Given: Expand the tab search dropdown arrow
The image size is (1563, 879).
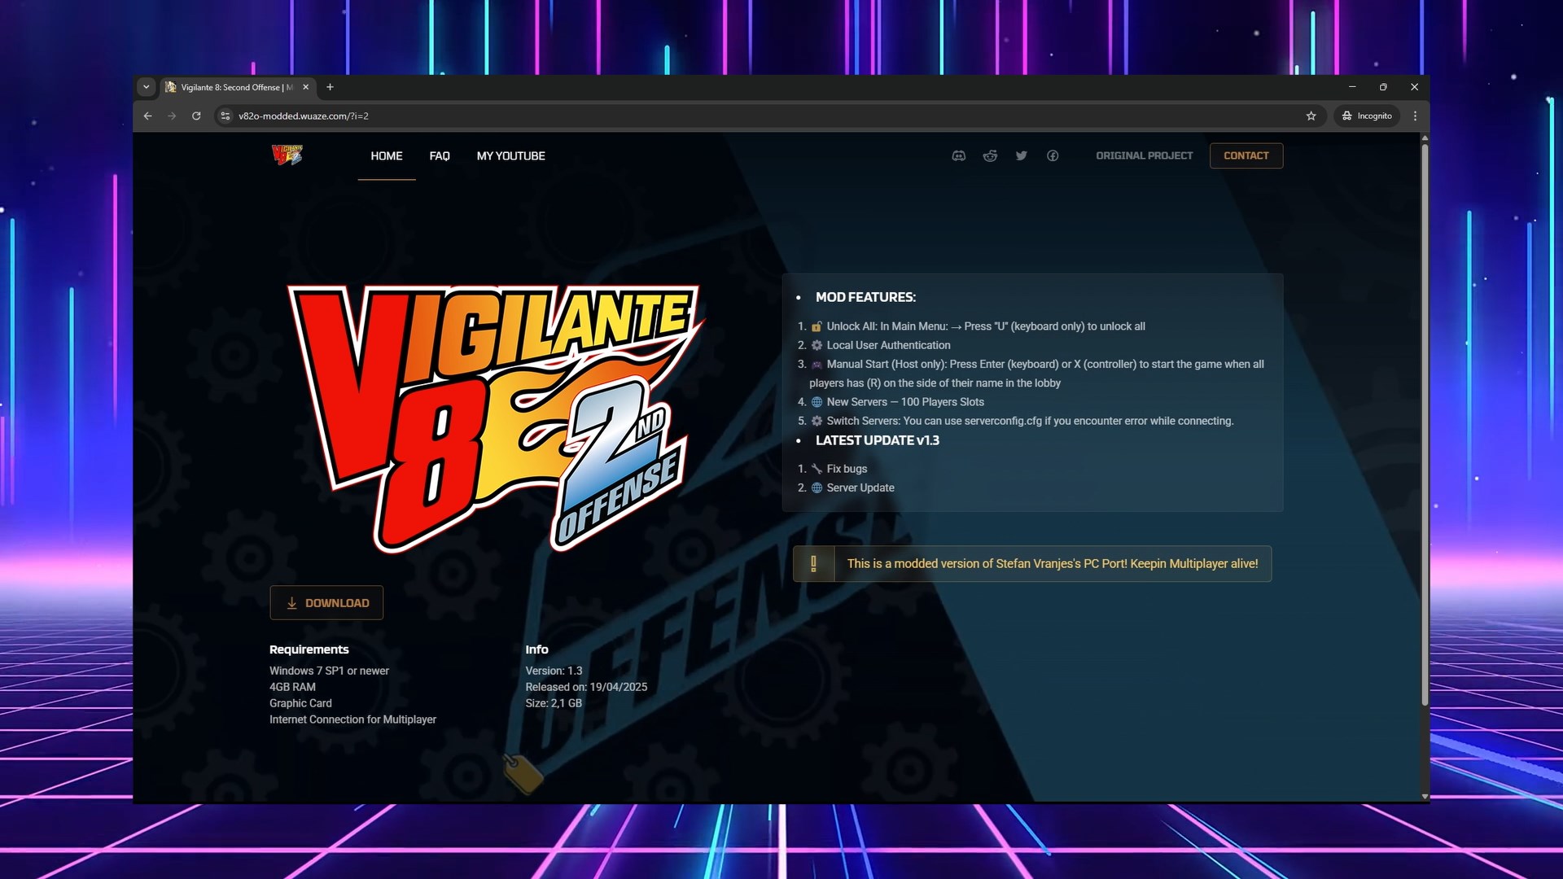Looking at the screenshot, I should [146, 87].
